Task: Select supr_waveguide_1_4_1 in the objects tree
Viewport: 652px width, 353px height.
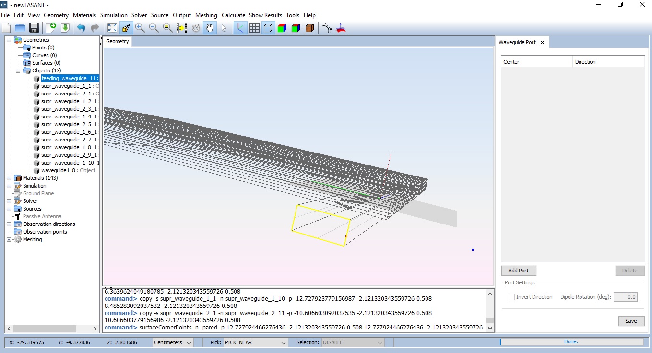Action: coord(69,117)
